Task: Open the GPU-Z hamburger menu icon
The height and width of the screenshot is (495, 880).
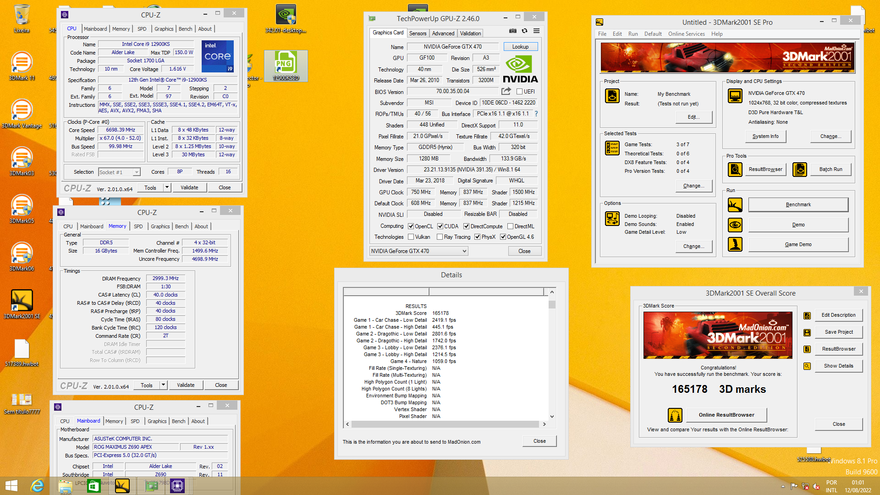Action: point(536,31)
